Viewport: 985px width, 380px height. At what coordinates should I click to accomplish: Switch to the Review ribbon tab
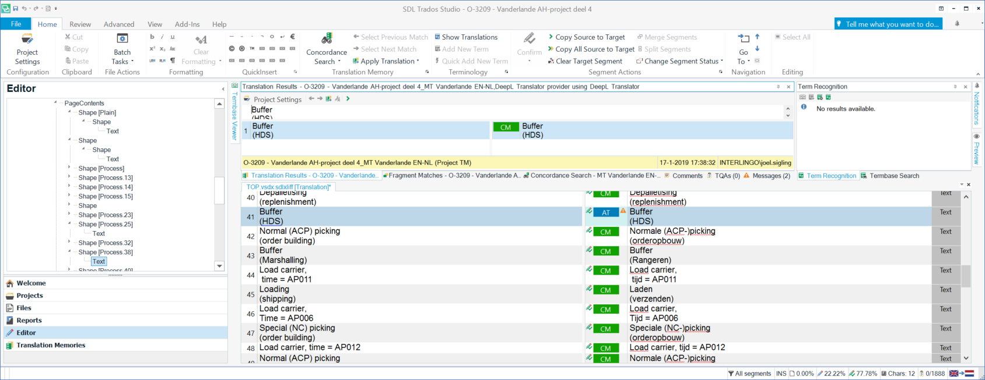(80, 24)
